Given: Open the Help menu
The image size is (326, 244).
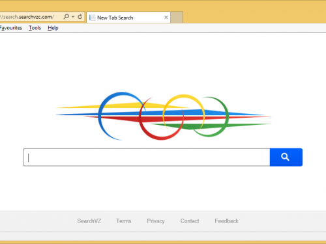Looking at the screenshot, I should [x=53, y=28].
